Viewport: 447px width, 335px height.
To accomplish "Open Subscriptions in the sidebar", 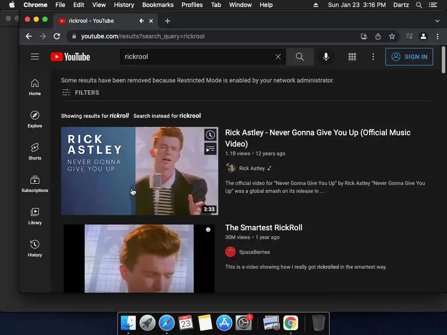I will 35,184.
